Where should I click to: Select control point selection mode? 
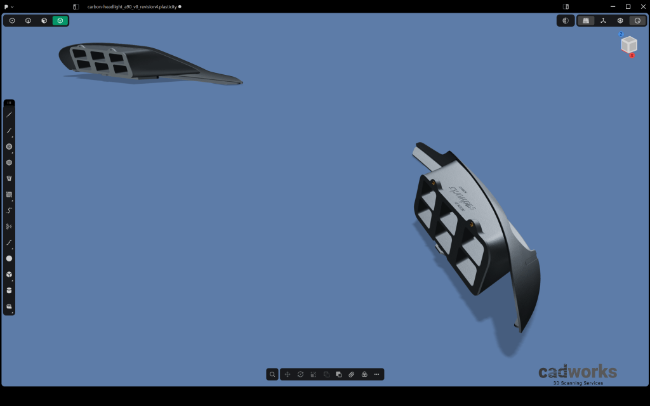pyautogui.click(x=12, y=20)
